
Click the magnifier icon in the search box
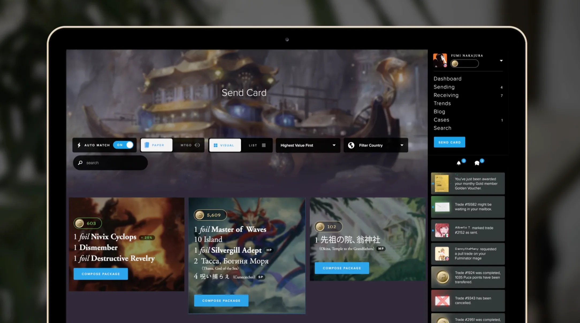point(80,163)
